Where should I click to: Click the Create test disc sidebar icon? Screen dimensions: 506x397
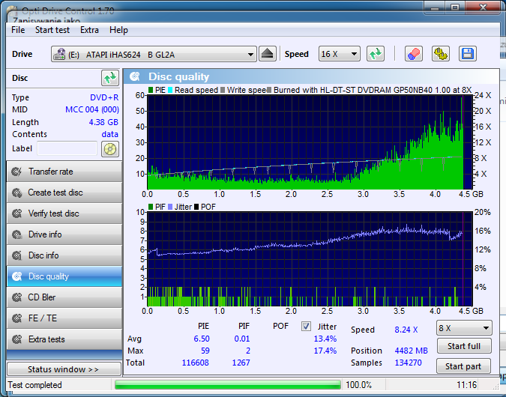click(16, 193)
